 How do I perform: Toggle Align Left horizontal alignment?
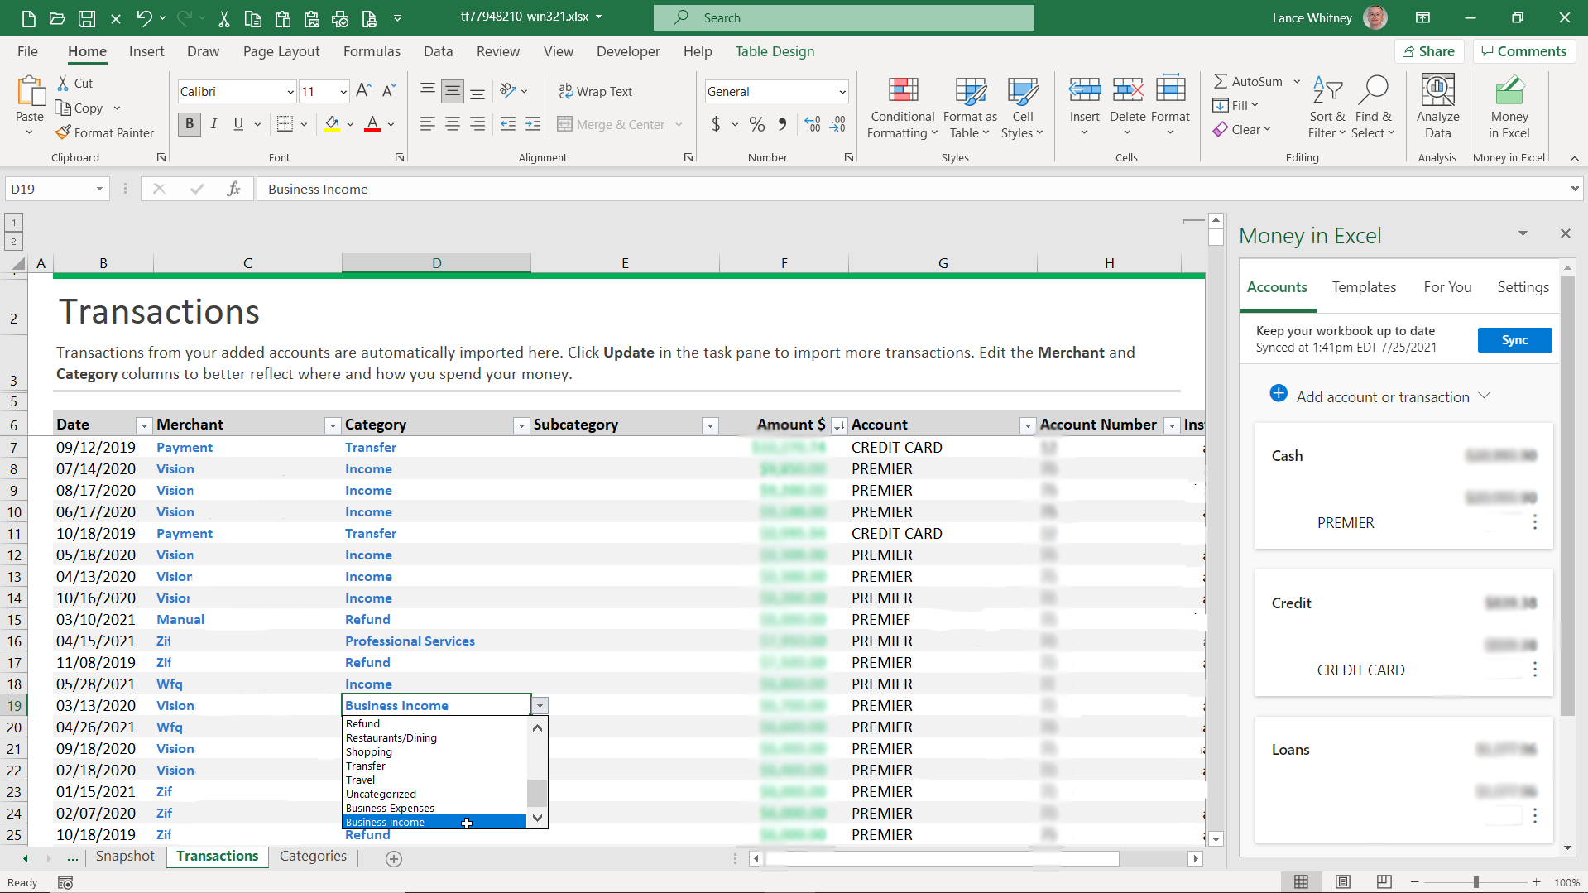point(428,124)
